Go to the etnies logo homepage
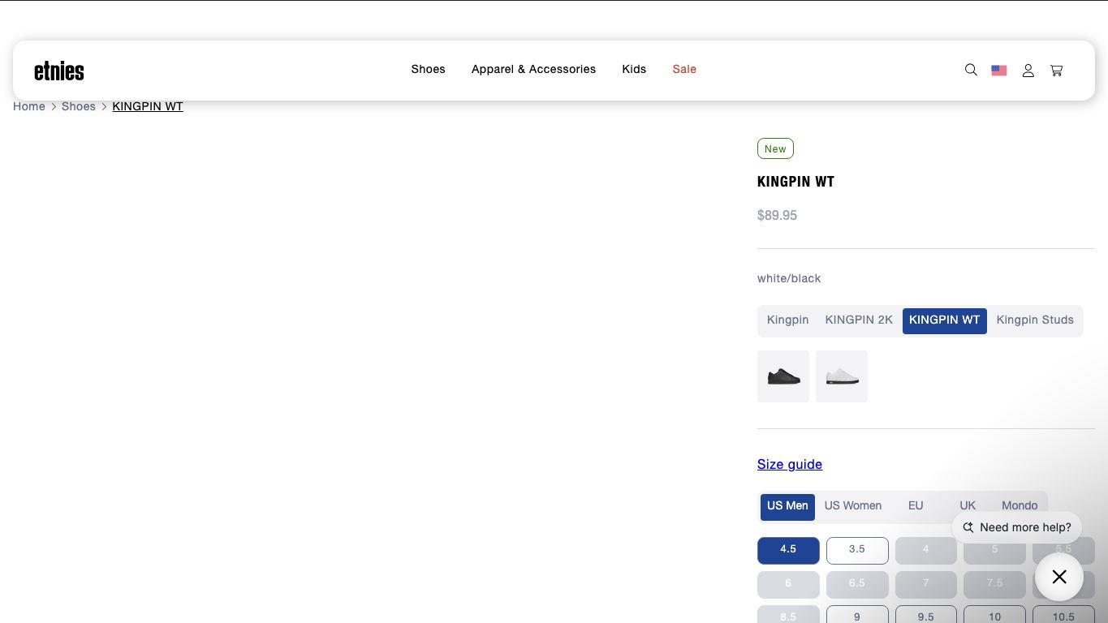Screen dimensions: 1108x623 coord(59,71)
